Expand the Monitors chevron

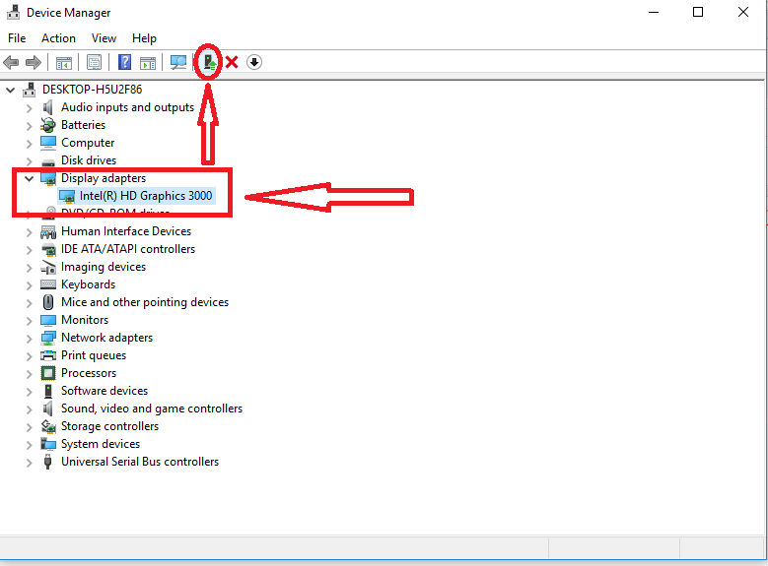tap(29, 321)
